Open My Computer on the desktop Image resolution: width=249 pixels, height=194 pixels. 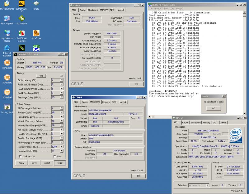coord(7,20)
